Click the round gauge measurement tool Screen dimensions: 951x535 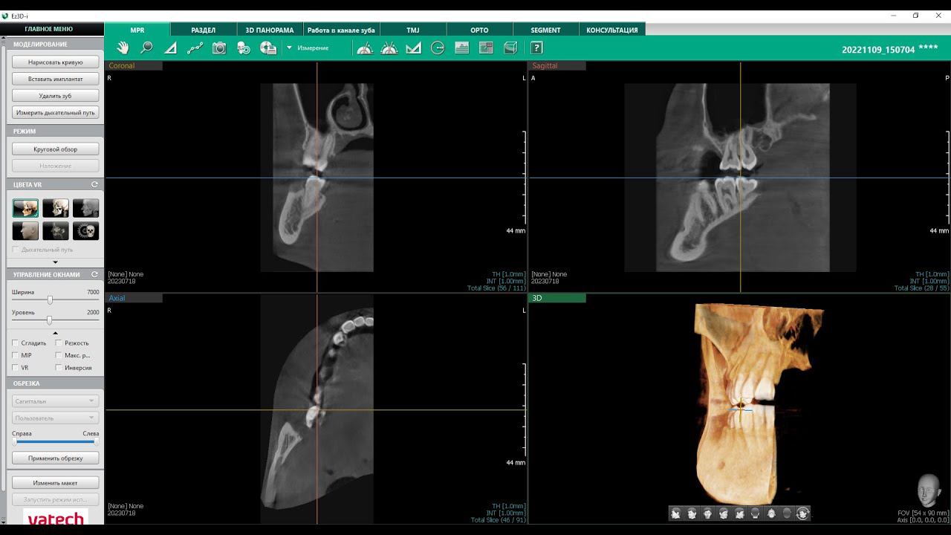(x=438, y=48)
